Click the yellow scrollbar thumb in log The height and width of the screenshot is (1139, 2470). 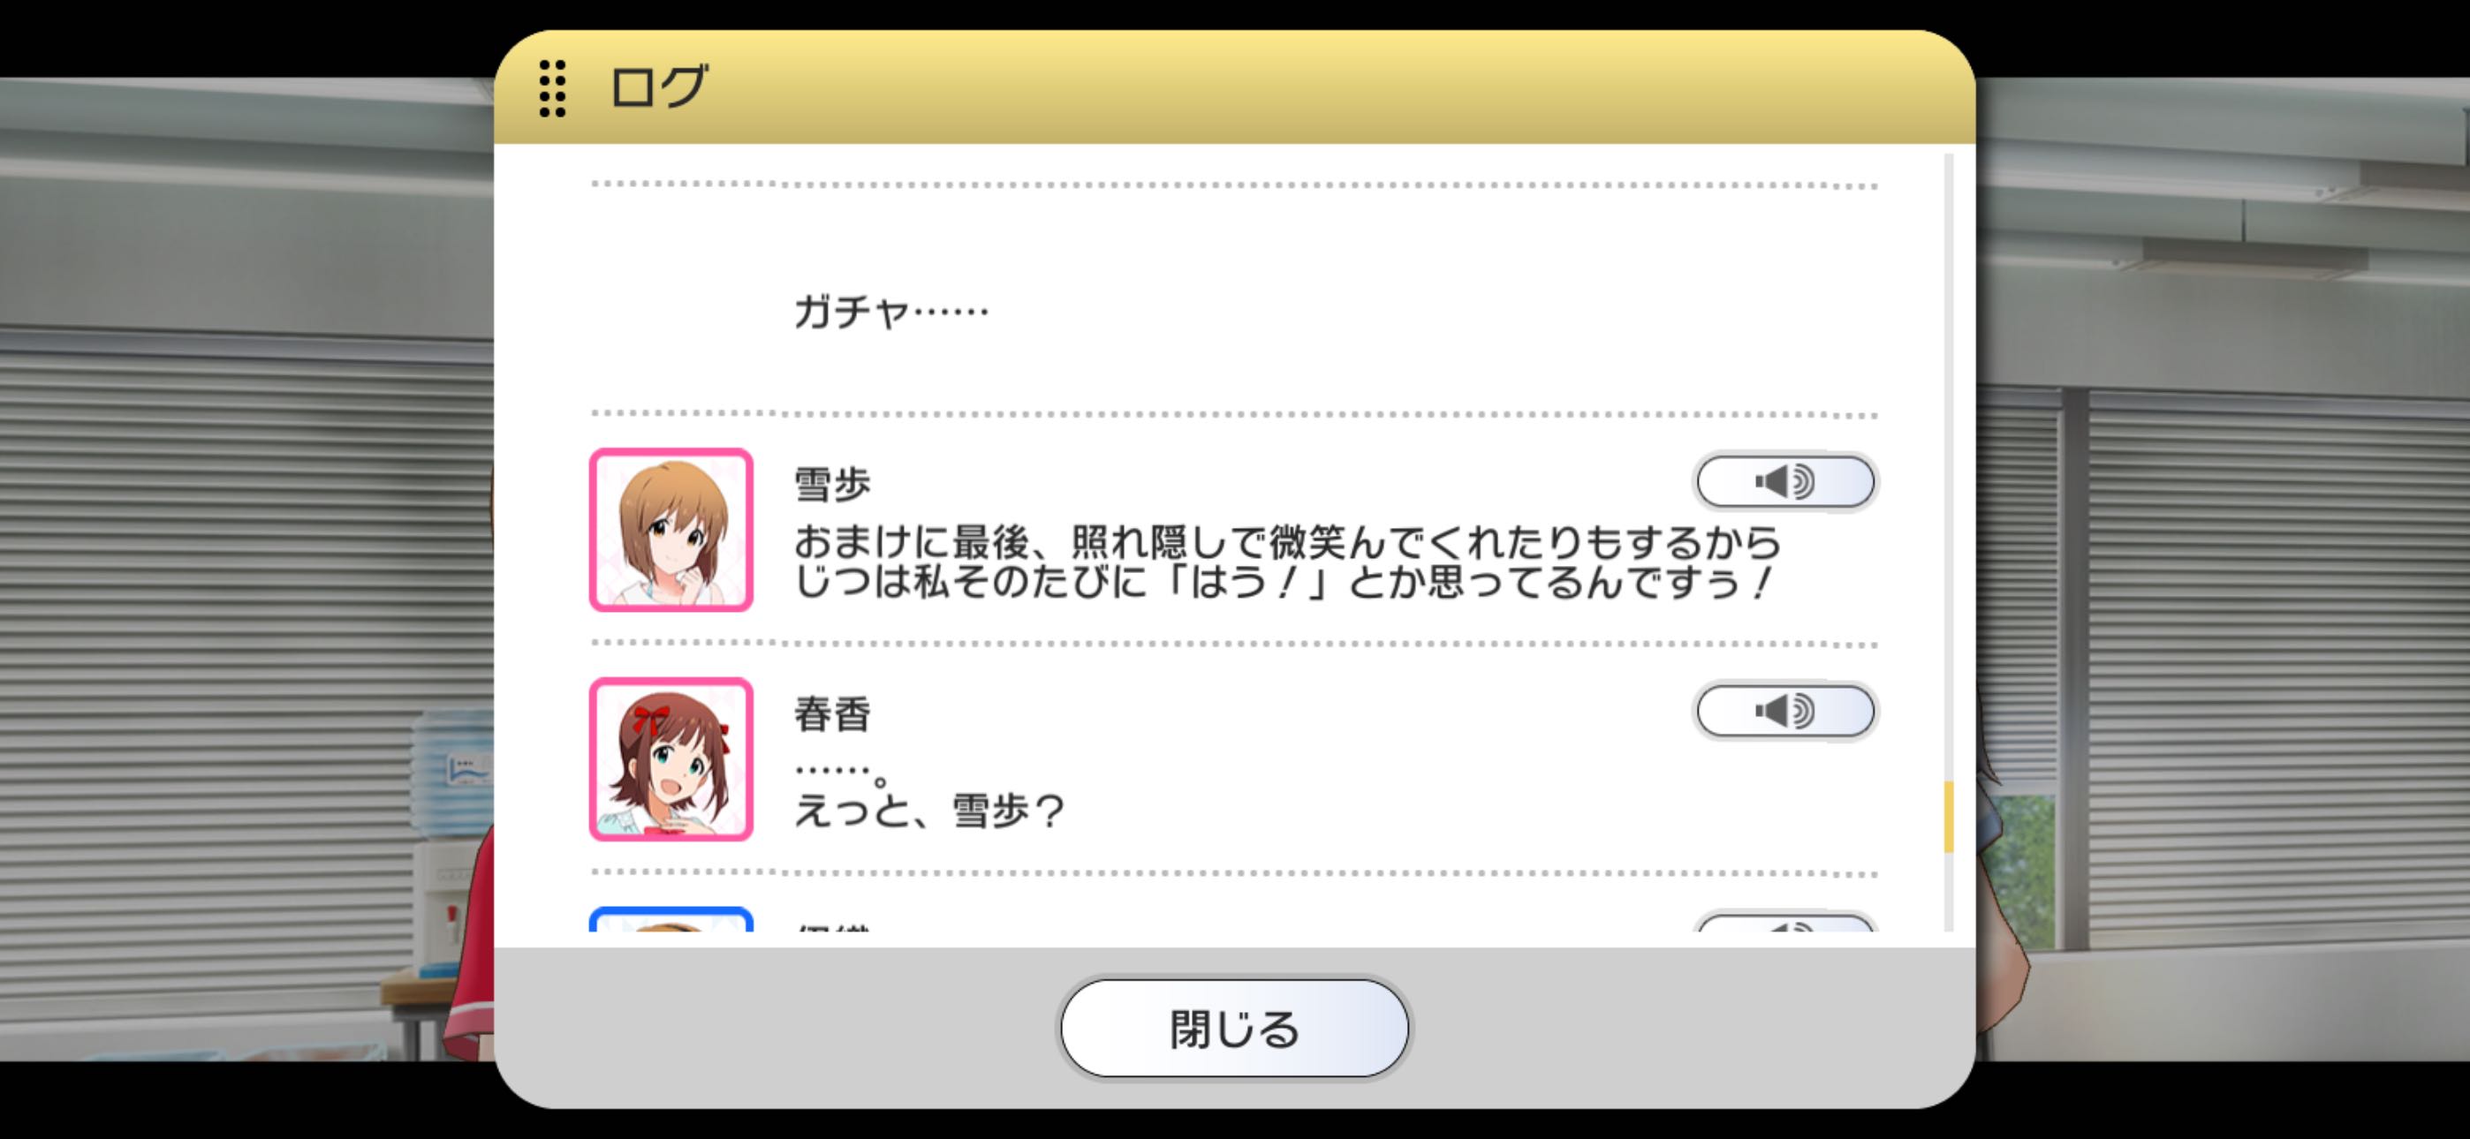tap(1949, 817)
